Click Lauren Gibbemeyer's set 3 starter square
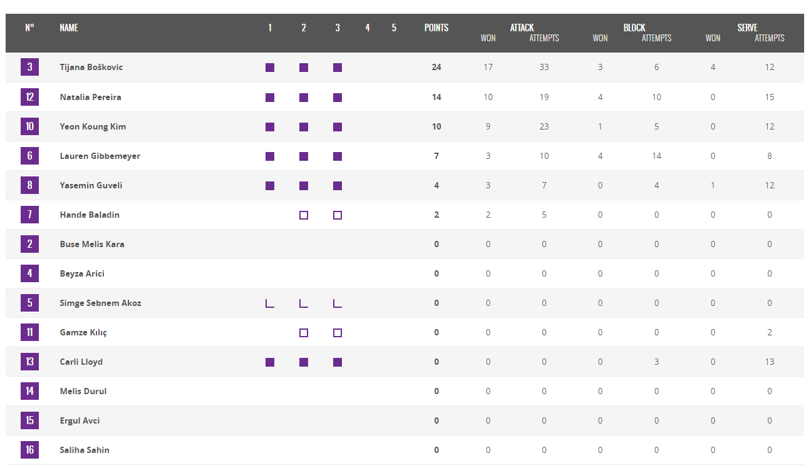The width and height of the screenshot is (811, 468). pyautogui.click(x=338, y=156)
